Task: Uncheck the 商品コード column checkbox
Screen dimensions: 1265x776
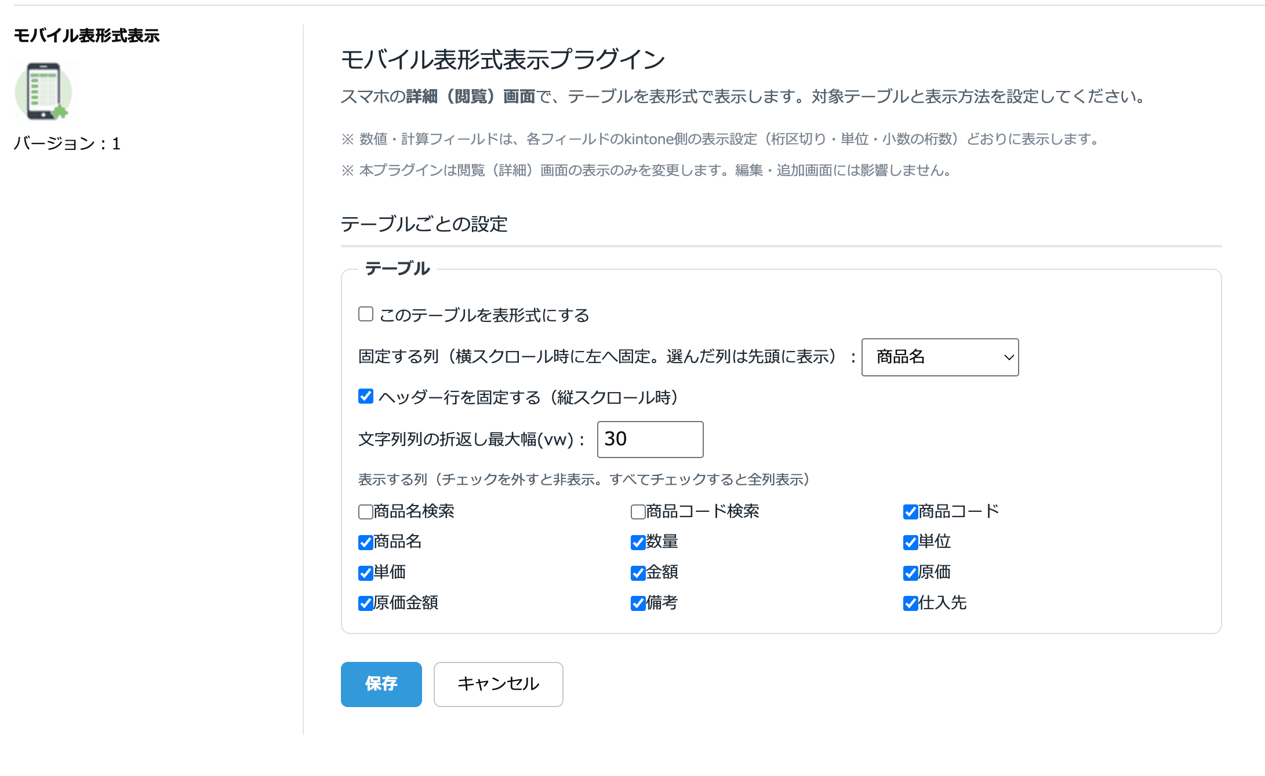Action: click(911, 512)
